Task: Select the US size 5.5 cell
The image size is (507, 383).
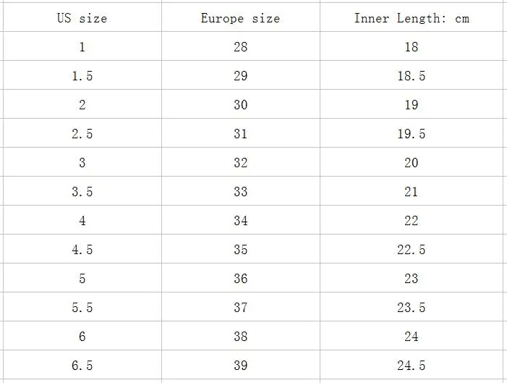Action: 82,308
